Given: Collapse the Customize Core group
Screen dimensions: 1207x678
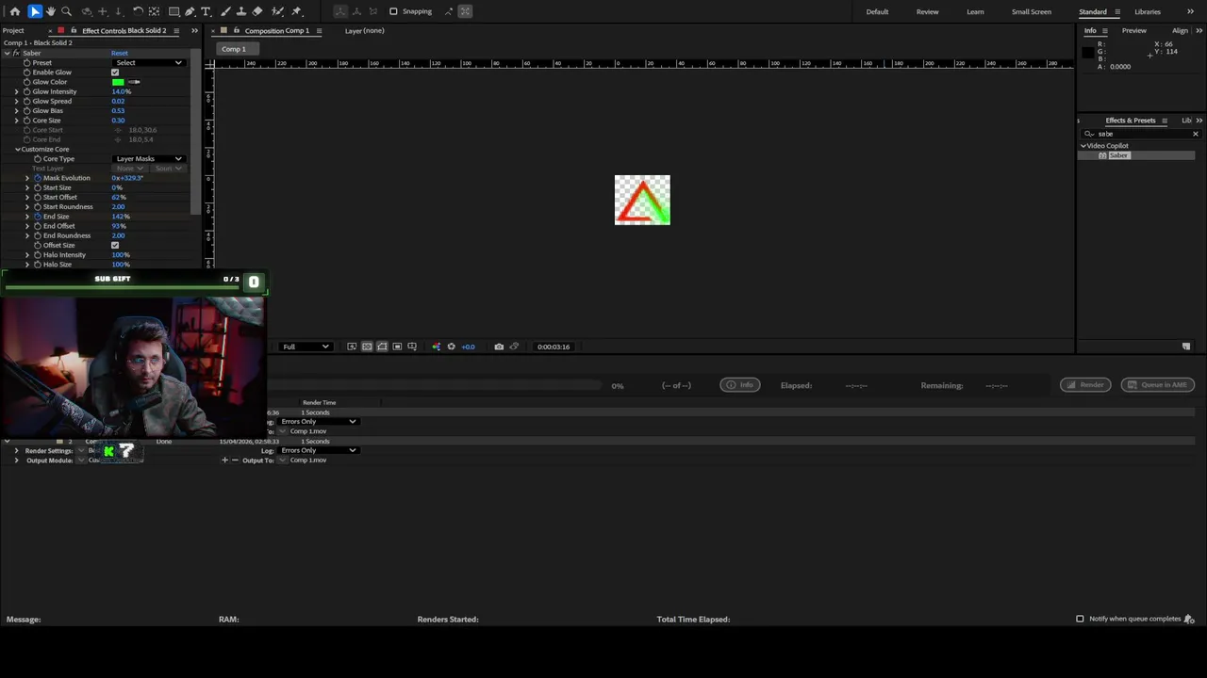Looking at the screenshot, I should click(17, 149).
